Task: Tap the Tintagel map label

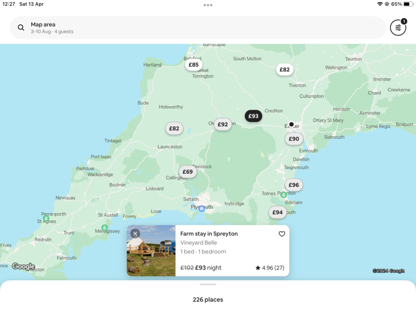Action: (x=113, y=141)
